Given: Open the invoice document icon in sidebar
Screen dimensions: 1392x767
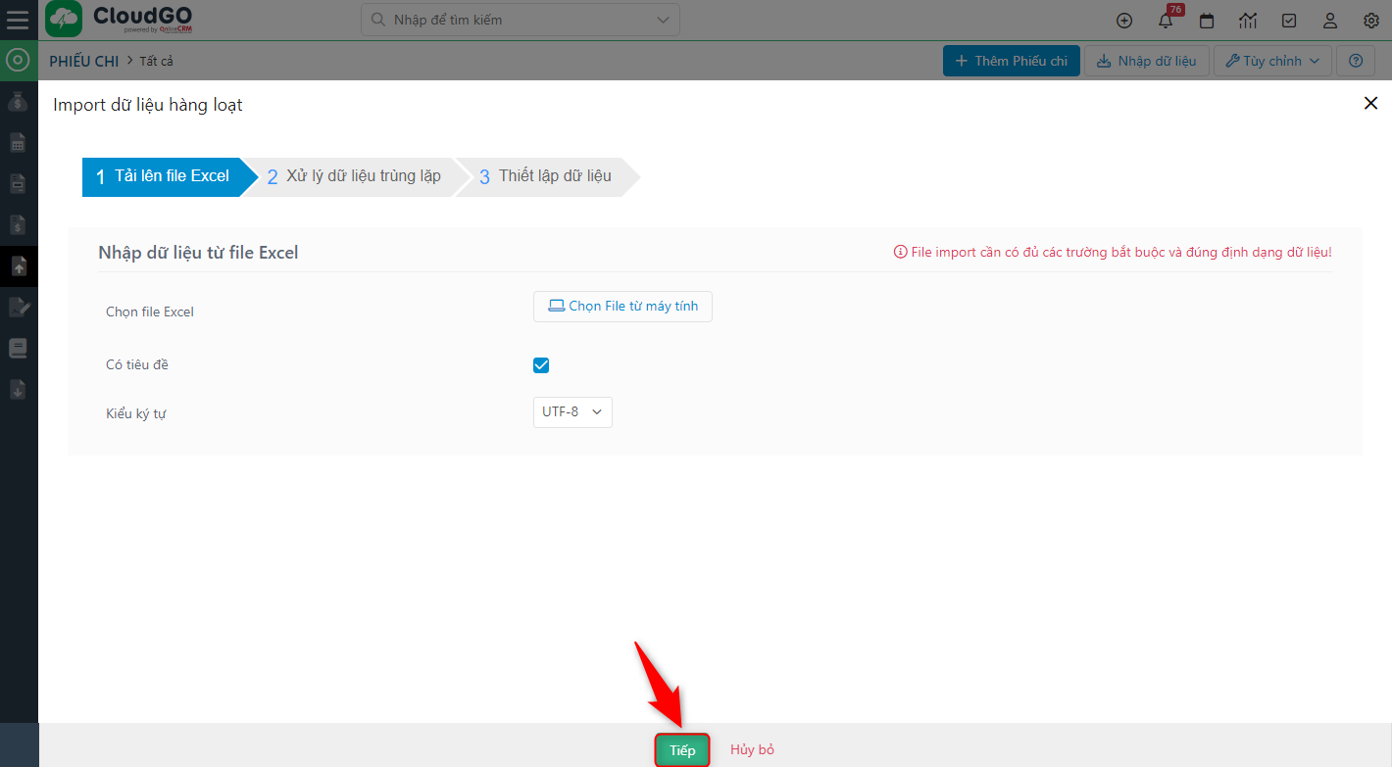Looking at the screenshot, I should pos(18,183).
